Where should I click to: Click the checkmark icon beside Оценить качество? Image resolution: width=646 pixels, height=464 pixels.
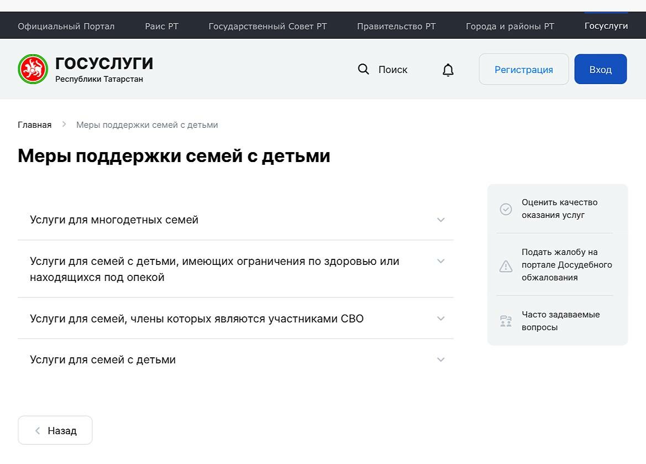point(506,209)
